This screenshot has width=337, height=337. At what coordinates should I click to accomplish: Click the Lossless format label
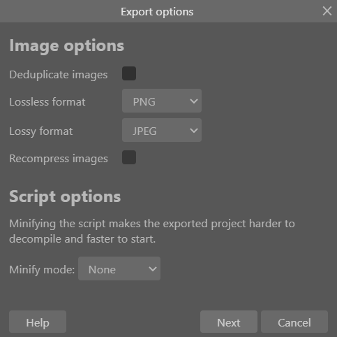tap(47, 102)
